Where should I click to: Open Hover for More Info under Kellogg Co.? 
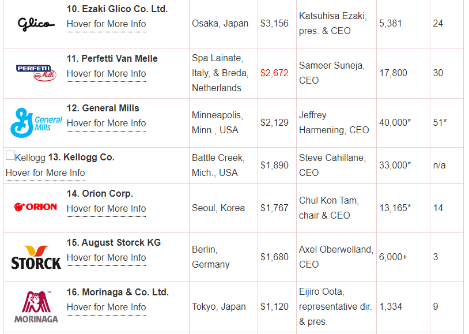click(x=45, y=173)
